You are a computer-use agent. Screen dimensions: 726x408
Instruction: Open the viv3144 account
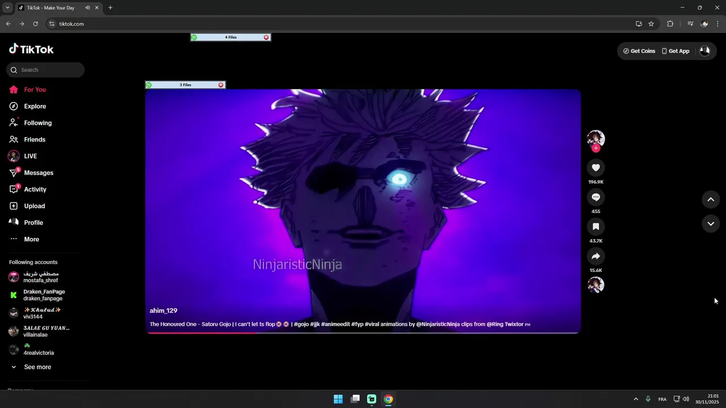click(x=42, y=313)
